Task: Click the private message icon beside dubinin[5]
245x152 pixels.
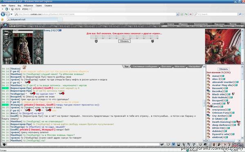Action: tap(208, 131)
